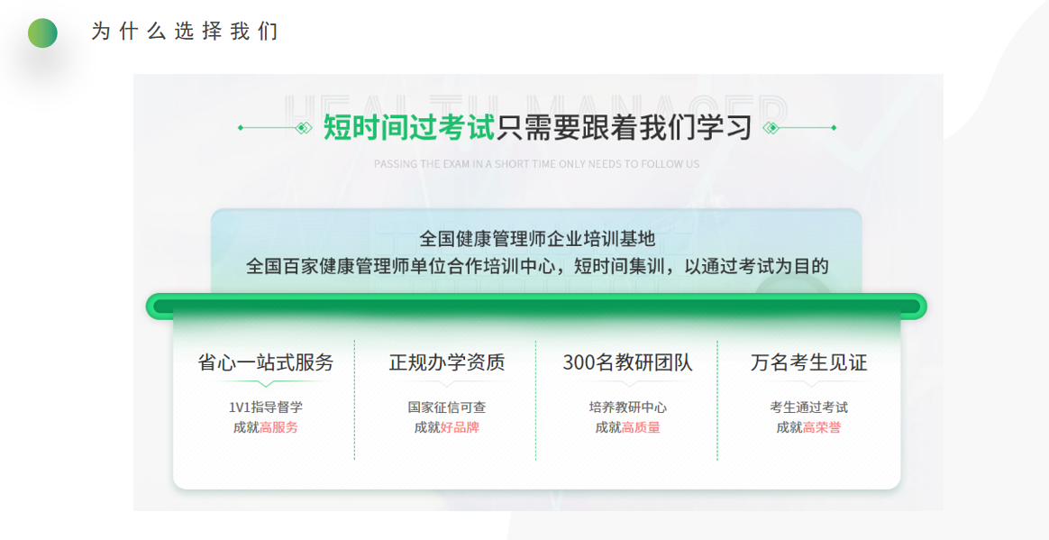The image size is (1049, 540).
Task: Open the 省心一站式服务 feature heading
Action: coord(266,362)
